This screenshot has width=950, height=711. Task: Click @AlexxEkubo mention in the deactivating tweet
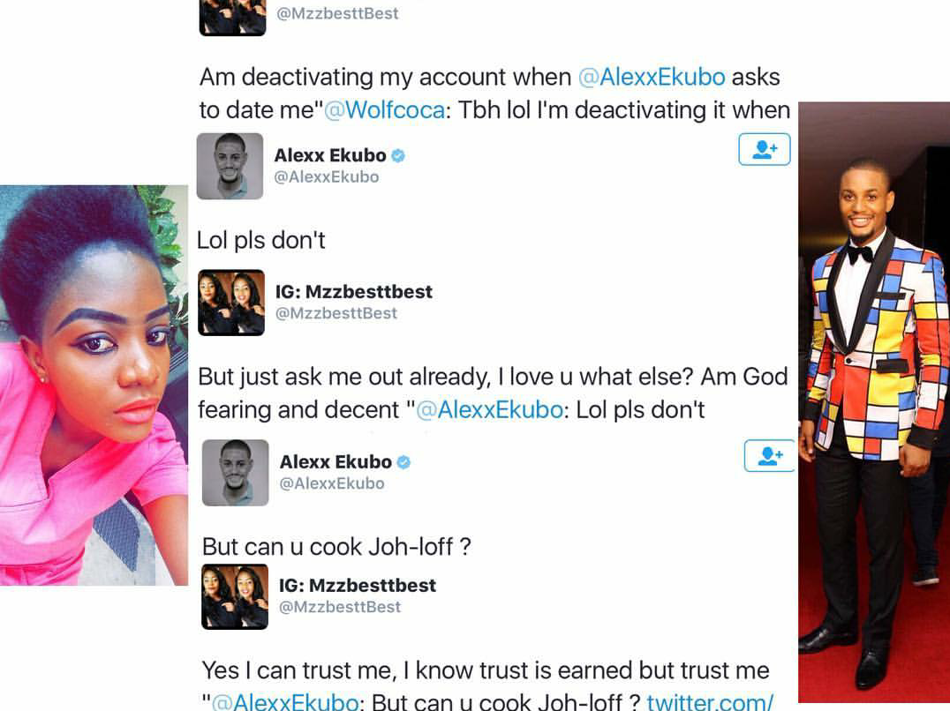[x=652, y=77]
